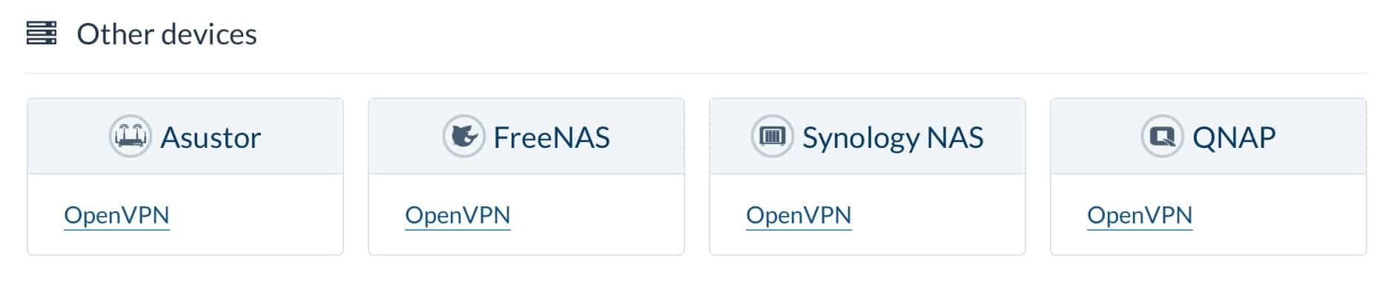Open the OpenVPN link under Asustor
This screenshot has height=281, width=1391.
click(x=116, y=215)
